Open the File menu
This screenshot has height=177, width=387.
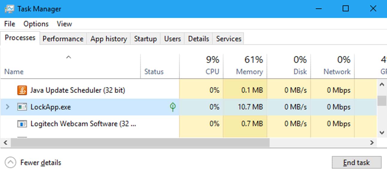[10, 24]
